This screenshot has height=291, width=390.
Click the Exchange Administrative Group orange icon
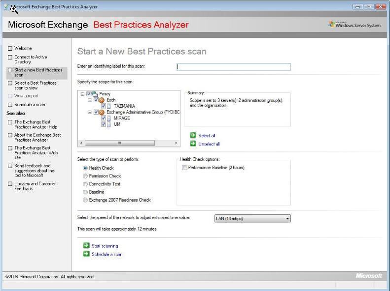(102, 112)
